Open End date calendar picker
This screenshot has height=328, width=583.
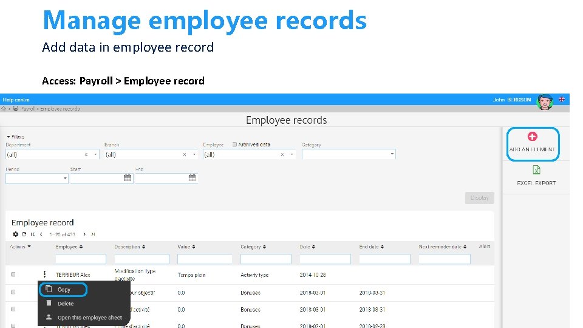192,178
